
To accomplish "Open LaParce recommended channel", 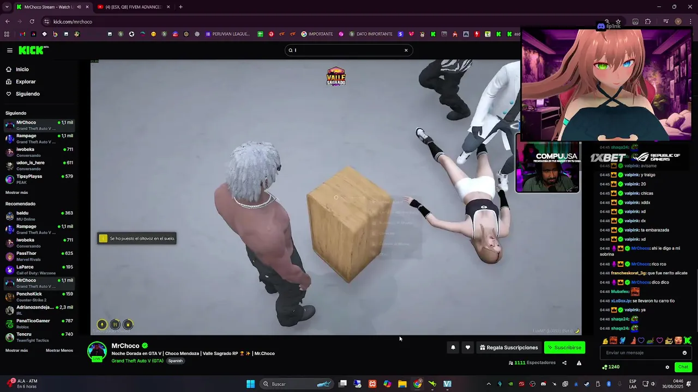I will [x=39, y=269].
